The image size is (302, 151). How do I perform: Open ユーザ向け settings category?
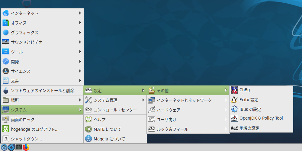click(x=188, y=119)
